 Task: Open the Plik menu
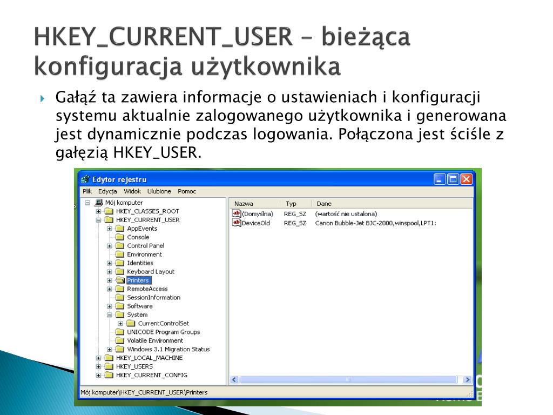[x=87, y=191]
